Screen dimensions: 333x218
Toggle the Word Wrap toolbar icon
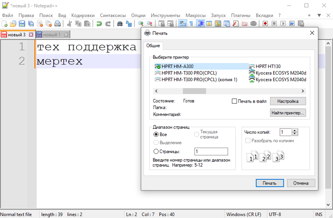(182, 23)
